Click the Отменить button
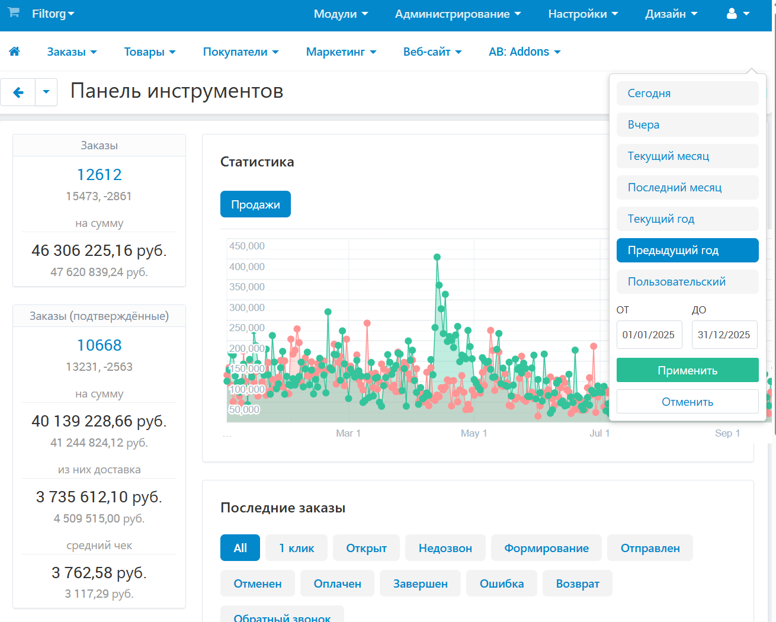The height and width of the screenshot is (622, 776). pyautogui.click(x=687, y=402)
